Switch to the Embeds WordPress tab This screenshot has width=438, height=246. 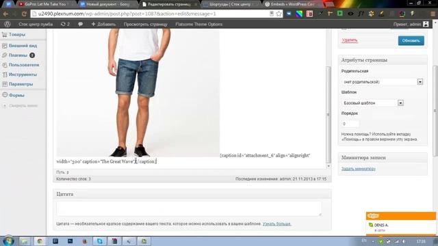tap(292, 4)
